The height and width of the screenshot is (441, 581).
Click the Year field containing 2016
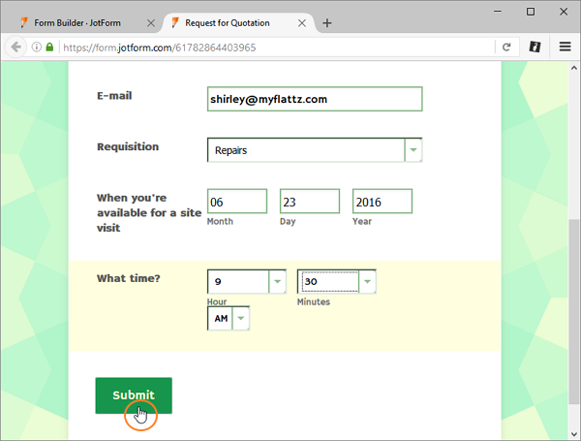pyautogui.click(x=382, y=202)
